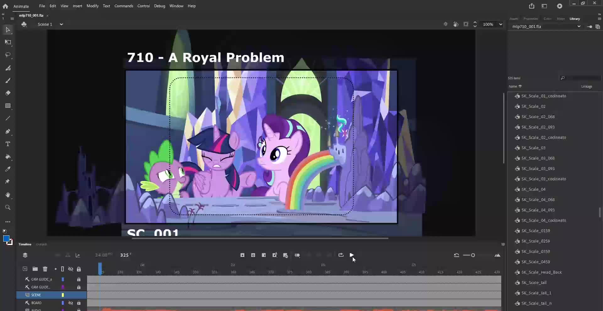603x311 pixels.
Task: Select the Lasso tool
Action: (8, 55)
